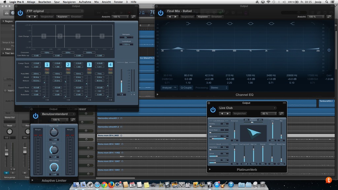Open the Autogain On dropdown in Multipressor
338x190 pixels.
click(126, 37)
